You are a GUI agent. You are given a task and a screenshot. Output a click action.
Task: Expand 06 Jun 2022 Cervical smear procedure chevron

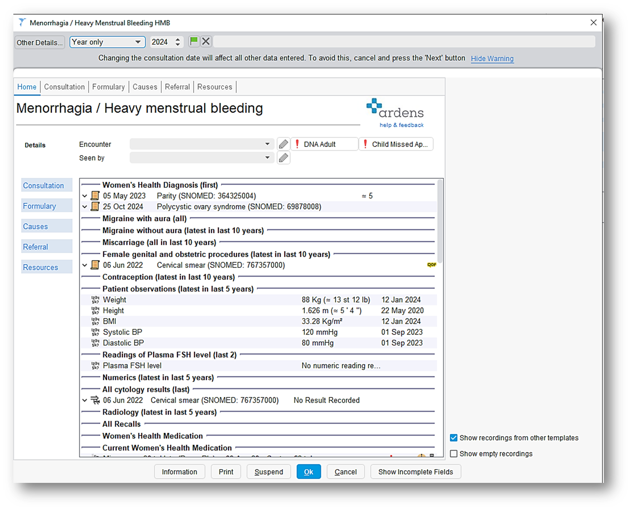[x=85, y=265]
